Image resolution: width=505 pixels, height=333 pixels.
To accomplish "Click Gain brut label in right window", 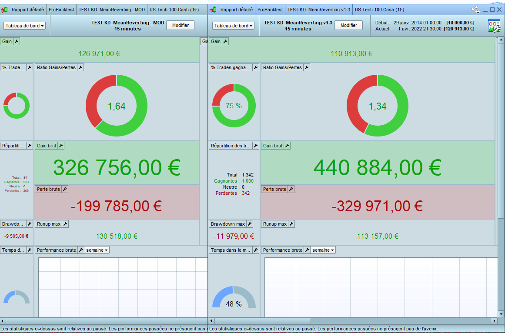I will coord(272,146).
